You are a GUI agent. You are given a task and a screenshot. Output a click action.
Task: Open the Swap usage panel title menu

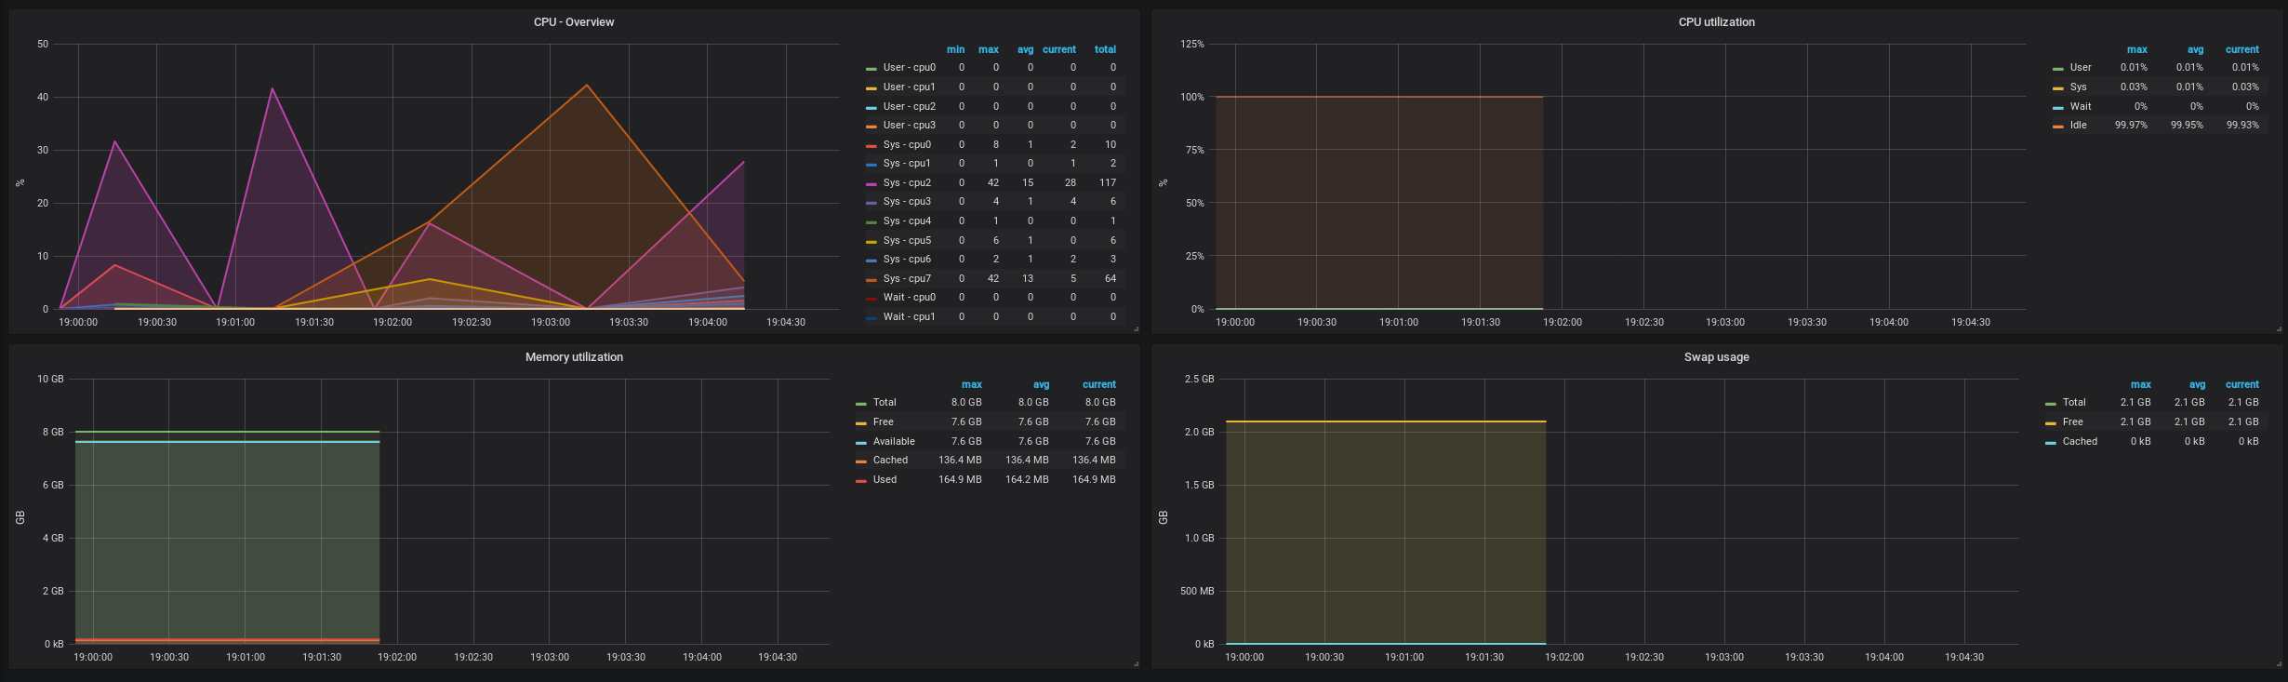coord(1716,357)
